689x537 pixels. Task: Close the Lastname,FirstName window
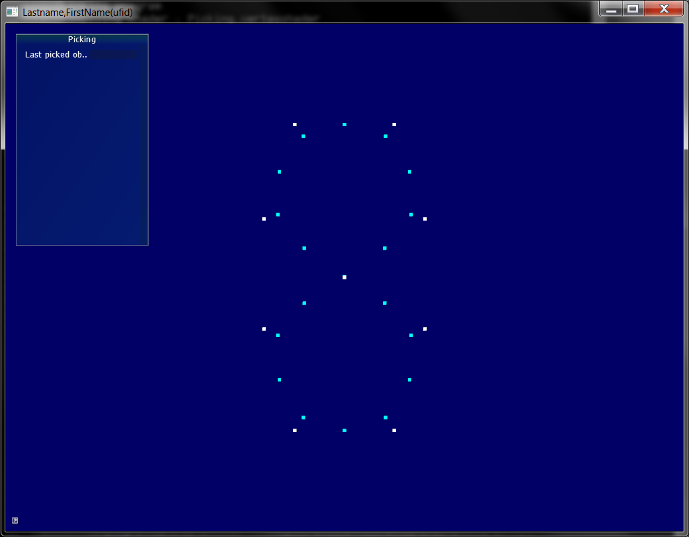663,9
